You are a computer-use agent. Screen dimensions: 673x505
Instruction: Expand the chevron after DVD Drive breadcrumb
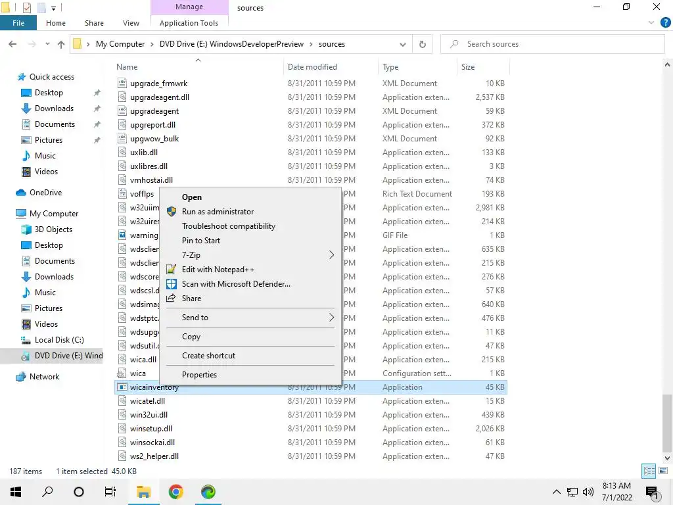pyautogui.click(x=311, y=44)
